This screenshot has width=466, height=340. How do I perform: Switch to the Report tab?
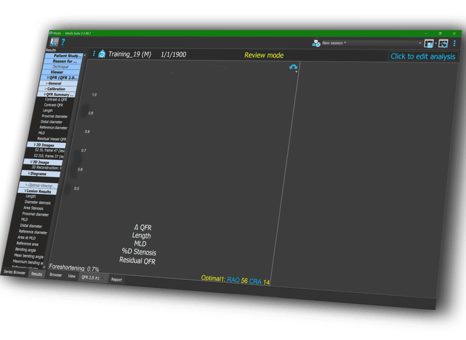pos(116,280)
